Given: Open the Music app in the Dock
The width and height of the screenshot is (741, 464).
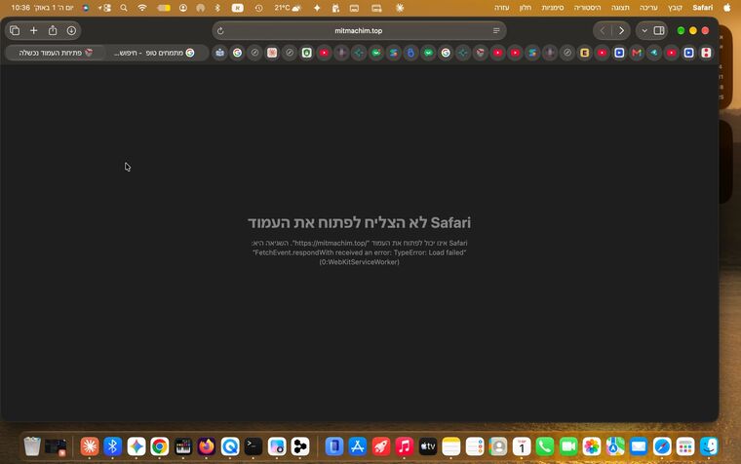Looking at the screenshot, I should 405,446.
